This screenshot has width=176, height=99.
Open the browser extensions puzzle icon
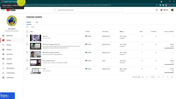click(163, 5)
